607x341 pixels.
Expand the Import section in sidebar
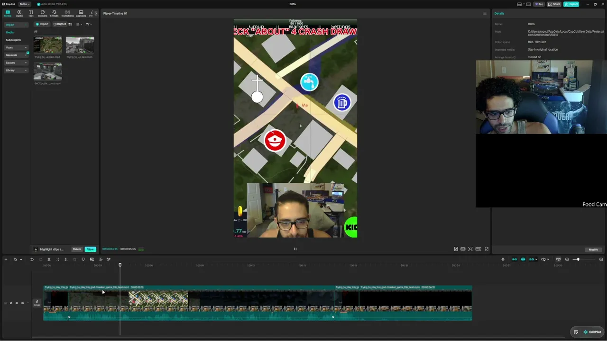point(16,25)
